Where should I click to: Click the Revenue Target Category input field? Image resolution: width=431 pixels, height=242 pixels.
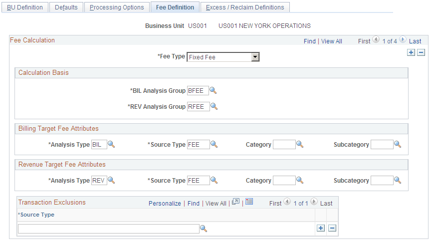tap(284, 180)
